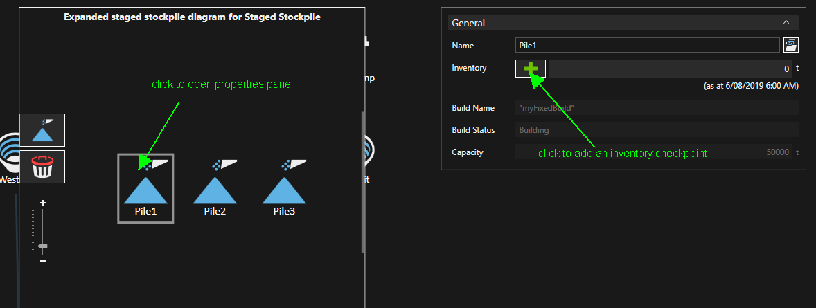Click the zoom slider handle

(43, 246)
